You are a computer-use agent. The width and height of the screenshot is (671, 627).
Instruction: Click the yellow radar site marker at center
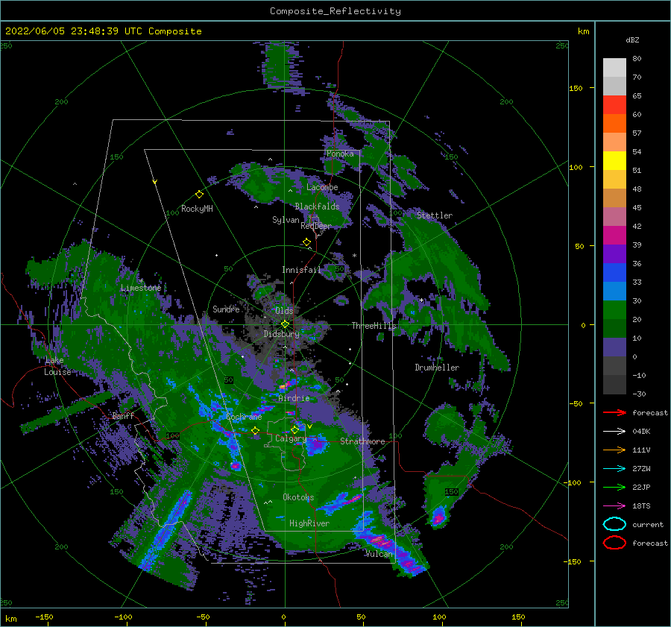285,324
